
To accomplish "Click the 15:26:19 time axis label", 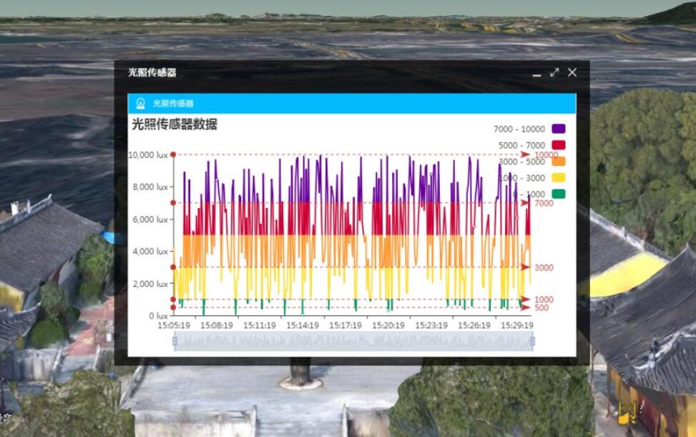I will [x=474, y=325].
